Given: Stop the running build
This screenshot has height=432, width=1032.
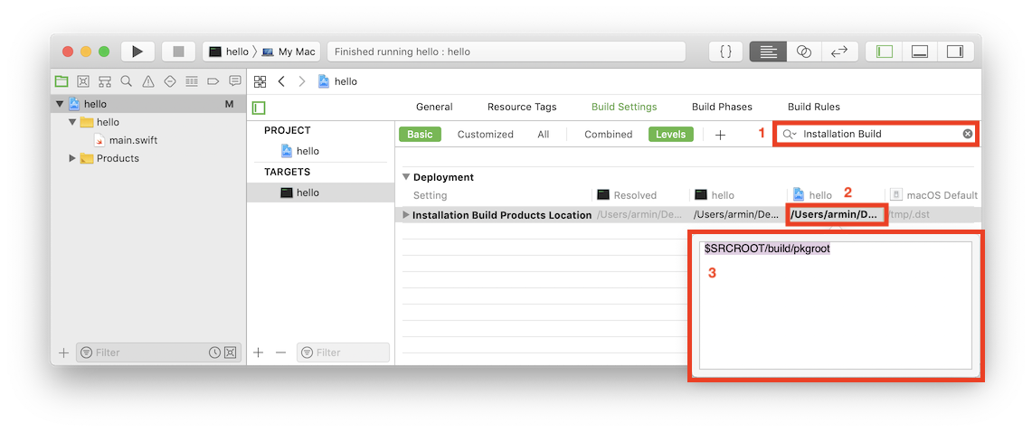Looking at the screenshot, I should (178, 52).
